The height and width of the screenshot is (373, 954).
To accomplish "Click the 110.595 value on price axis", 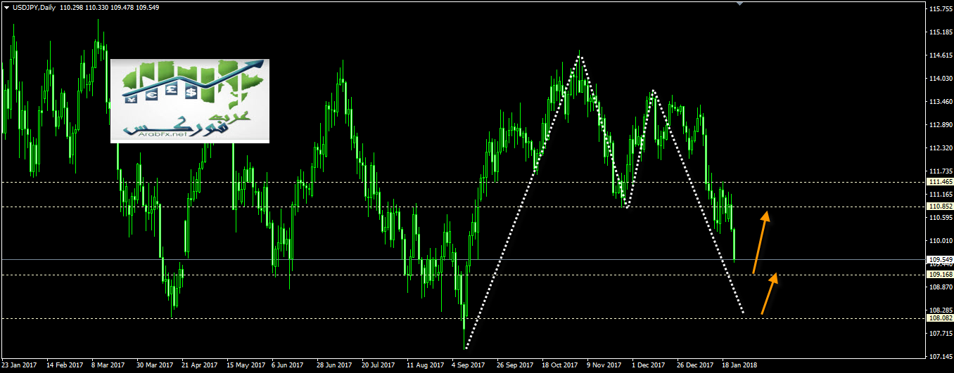I will click(x=941, y=218).
